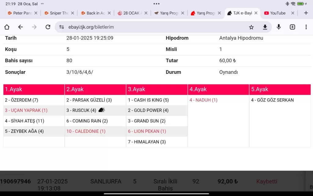Activate voice search microphone icon
The width and height of the screenshot is (313, 196).
pyautogui.click(x=279, y=27)
